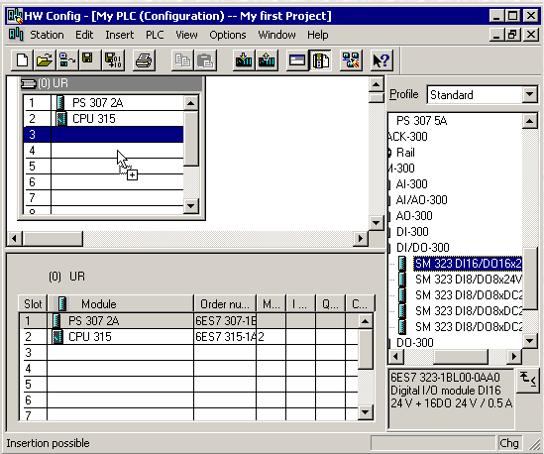The image size is (544, 454).
Task: Click station view horizontal scroll right arrow
Action: [x=361, y=239]
